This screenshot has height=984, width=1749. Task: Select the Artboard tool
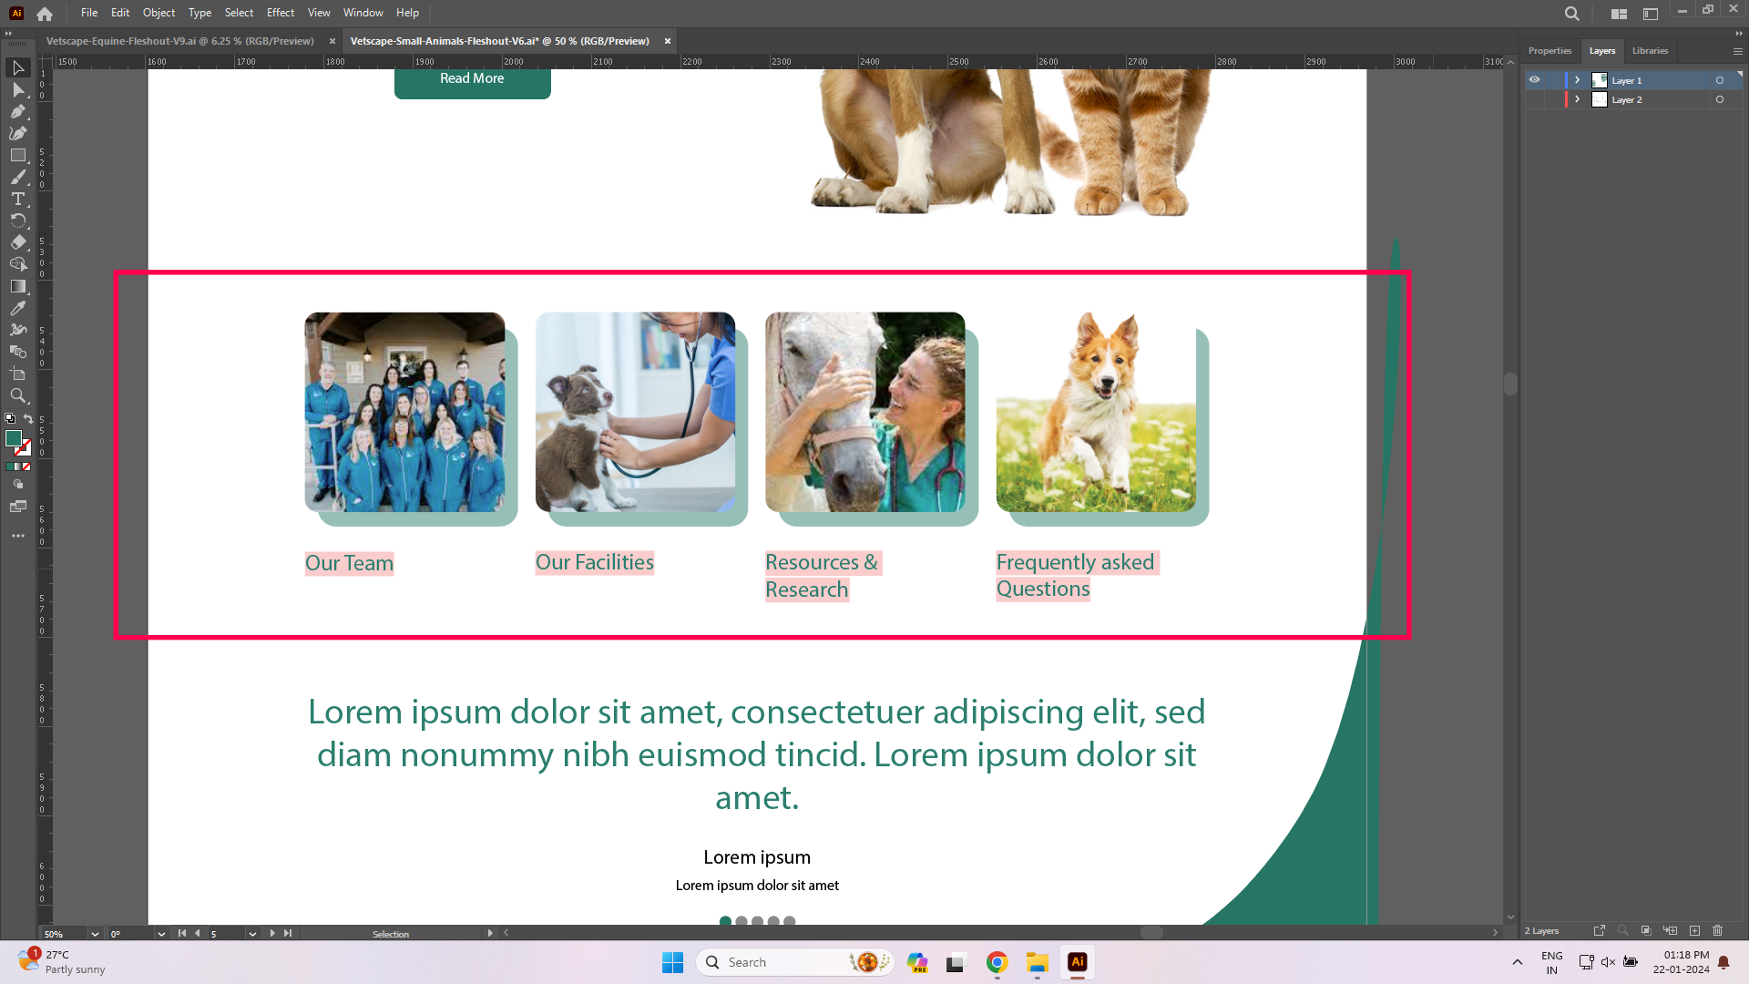[x=17, y=374]
